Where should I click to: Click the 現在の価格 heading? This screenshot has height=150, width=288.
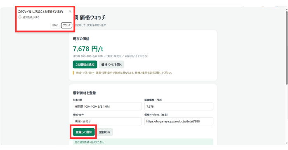pyautogui.click(x=81, y=39)
